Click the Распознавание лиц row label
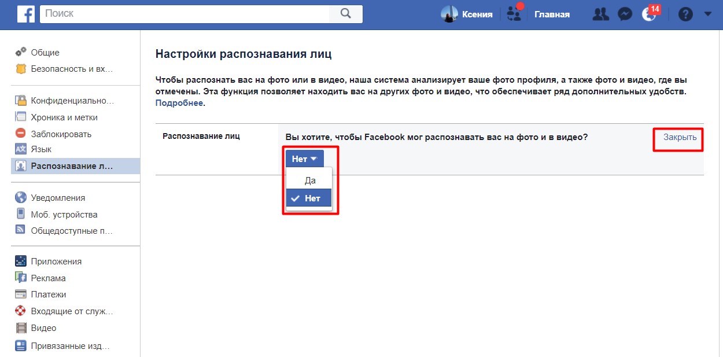 click(201, 136)
